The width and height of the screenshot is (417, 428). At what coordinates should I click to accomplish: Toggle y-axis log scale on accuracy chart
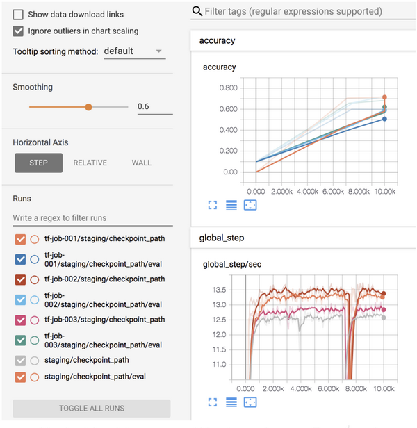231,205
